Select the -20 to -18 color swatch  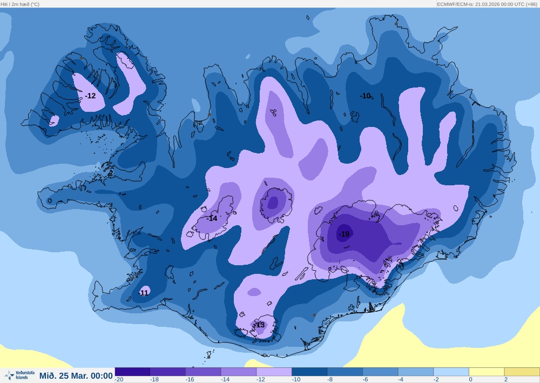coord(133,372)
